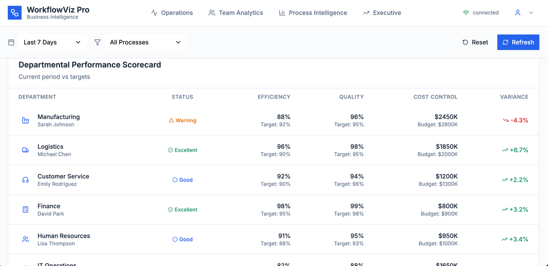
Task: Click the upward trend arrow by +3.4%
Action: click(505, 239)
